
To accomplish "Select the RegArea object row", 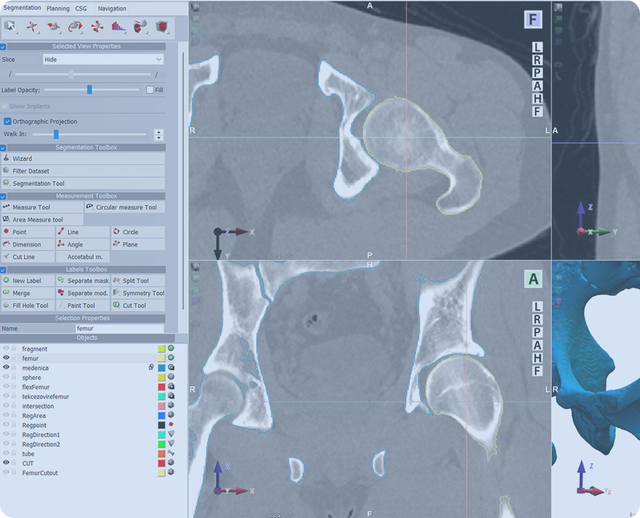I will (89, 416).
